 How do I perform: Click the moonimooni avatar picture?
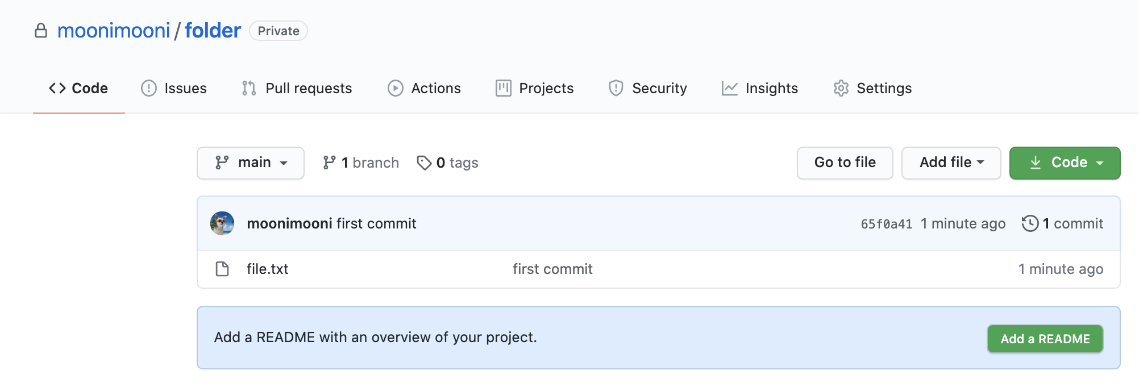click(x=222, y=223)
